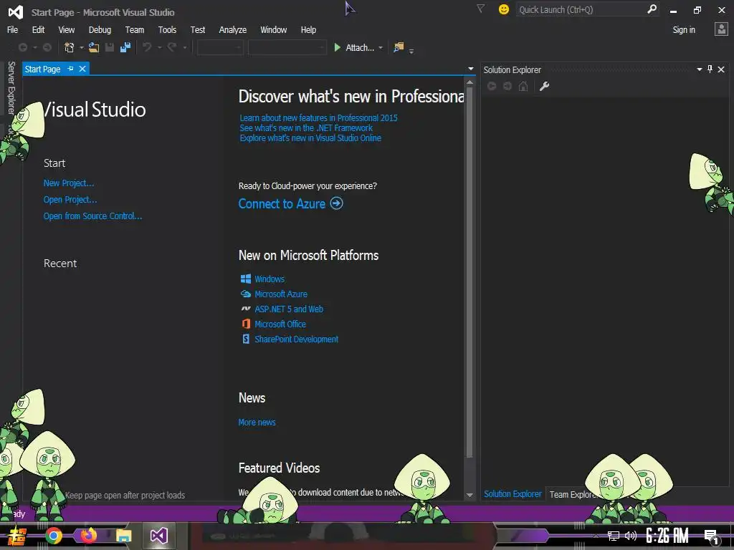Click the Quick Launch magnifier icon
Screen dimensions: 734x550
tap(652, 9)
